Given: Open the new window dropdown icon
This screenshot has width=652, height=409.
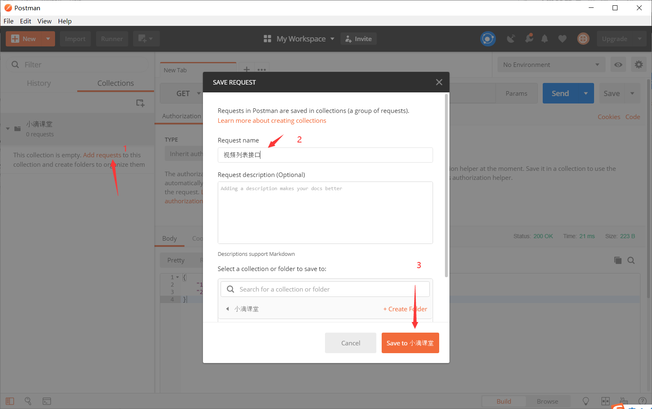Looking at the screenshot, I should pos(146,39).
